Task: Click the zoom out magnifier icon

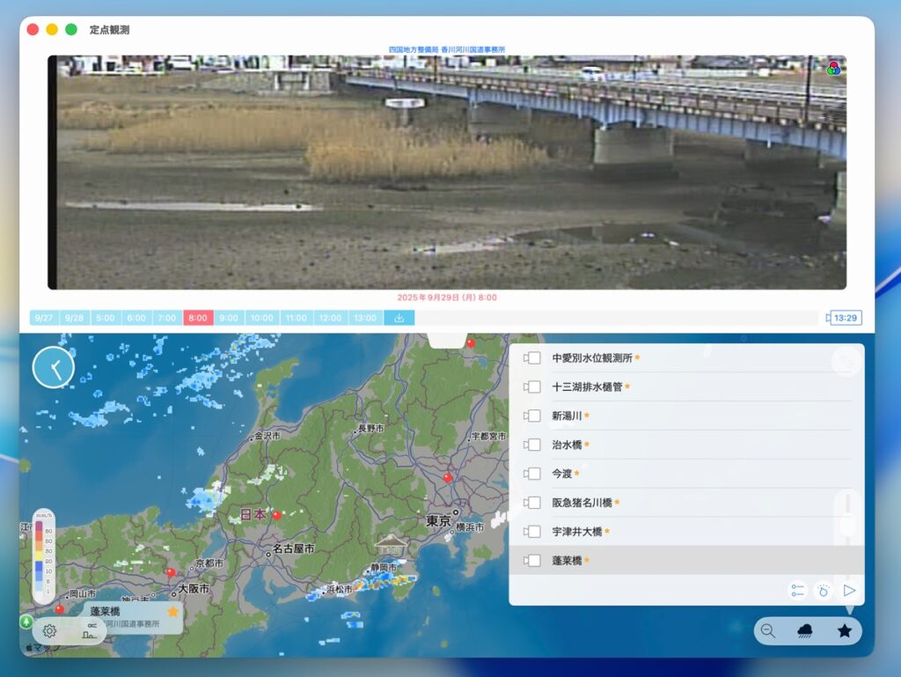Action: [x=768, y=630]
